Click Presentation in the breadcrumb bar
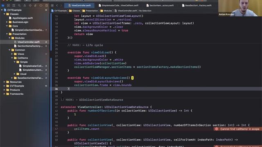This screenshot has width=262, height=147. point(92,11)
